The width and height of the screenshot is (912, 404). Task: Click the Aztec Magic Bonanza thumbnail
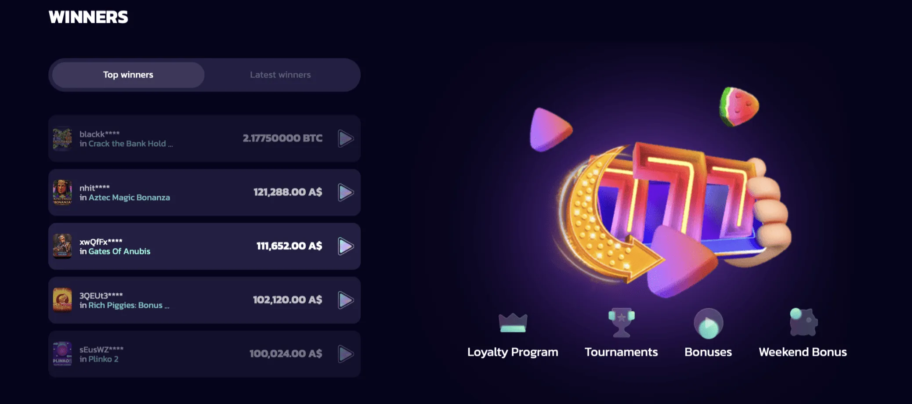[x=62, y=192]
